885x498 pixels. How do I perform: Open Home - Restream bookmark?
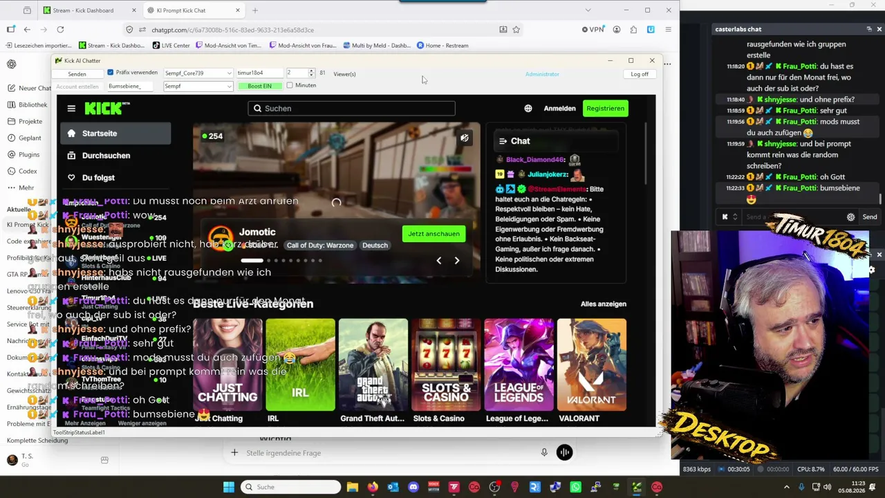[442, 46]
